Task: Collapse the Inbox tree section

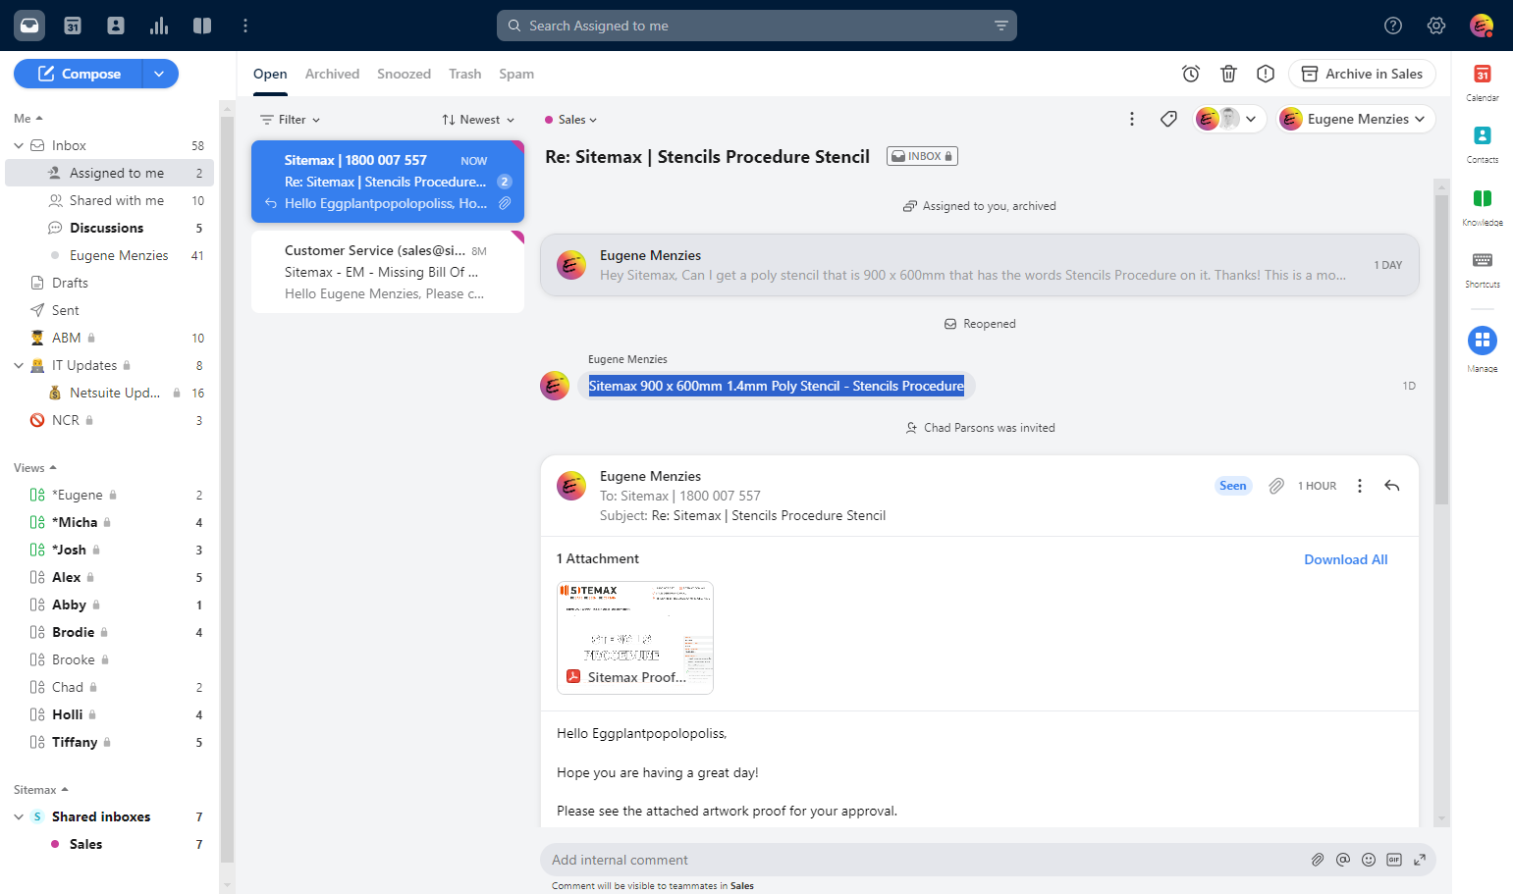Action: pos(19,145)
